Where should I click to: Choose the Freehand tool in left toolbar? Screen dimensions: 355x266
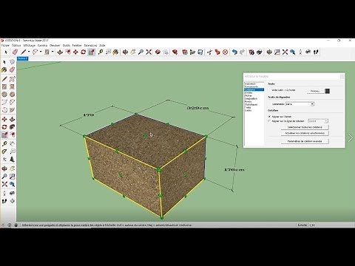tap(13, 79)
